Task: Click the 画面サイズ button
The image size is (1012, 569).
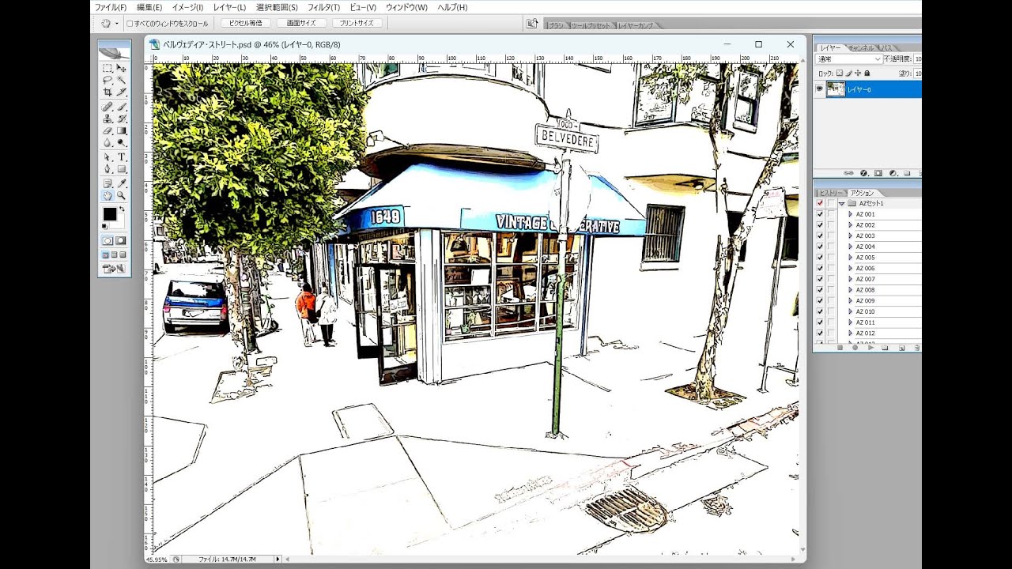Action: coord(301,23)
